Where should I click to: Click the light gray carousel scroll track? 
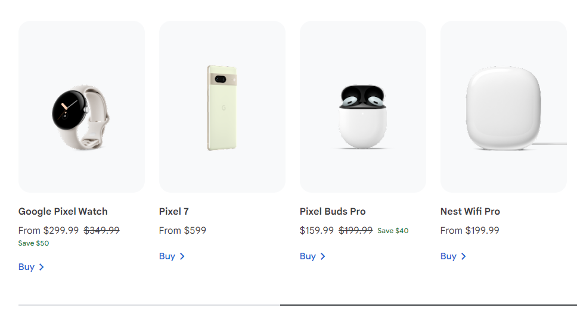point(149,305)
